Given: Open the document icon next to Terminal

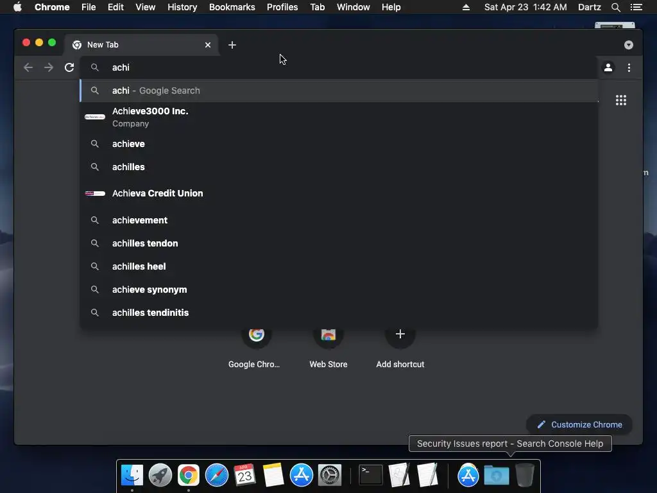Looking at the screenshot, I should 399,475.
